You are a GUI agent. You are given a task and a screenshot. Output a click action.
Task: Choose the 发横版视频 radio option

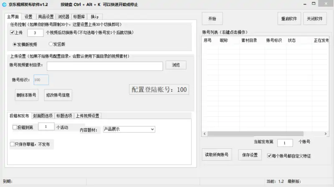pos(15,44)
